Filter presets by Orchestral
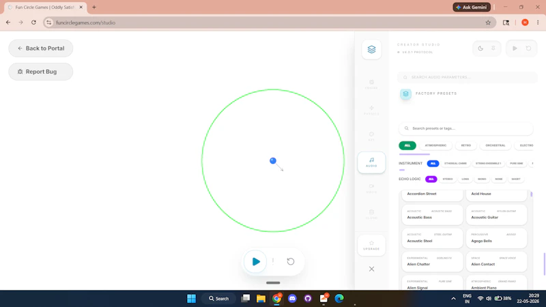This screenshot has width=546, height=307. 495,145
